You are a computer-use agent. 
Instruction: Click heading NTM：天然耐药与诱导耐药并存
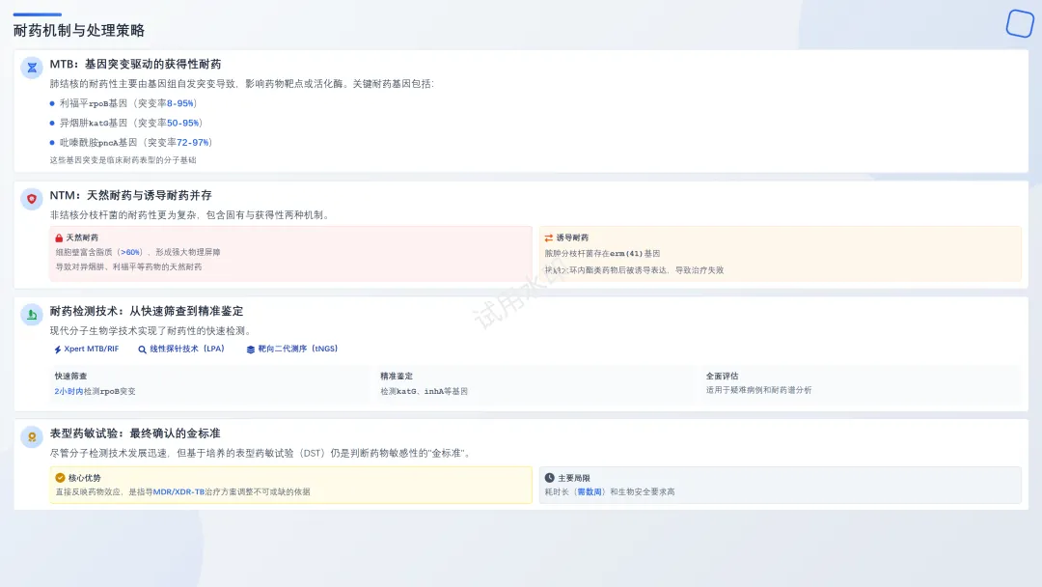point(131,195)
